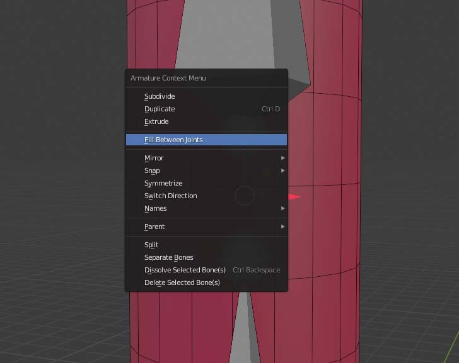
Task: Choose Symmetrize from the menu
Action: click(163, 183)
